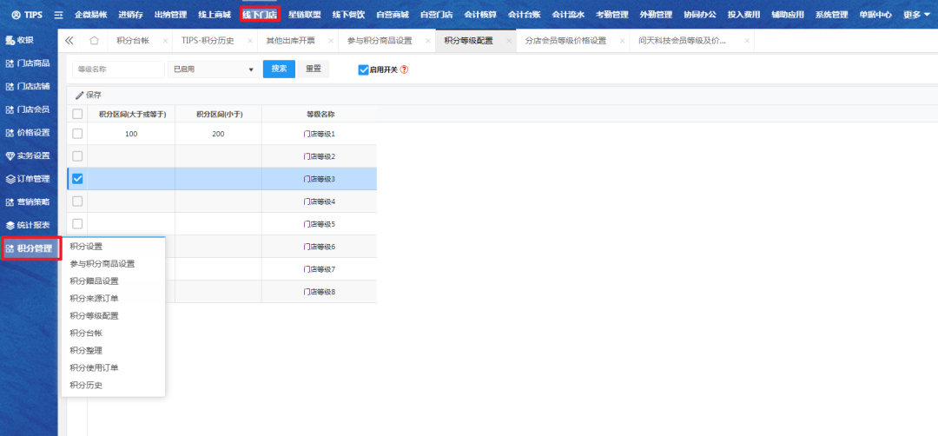Screen dimensions: 938x436
Task: Enable the 启用开关 checkbox
Action: coord(364,69)
